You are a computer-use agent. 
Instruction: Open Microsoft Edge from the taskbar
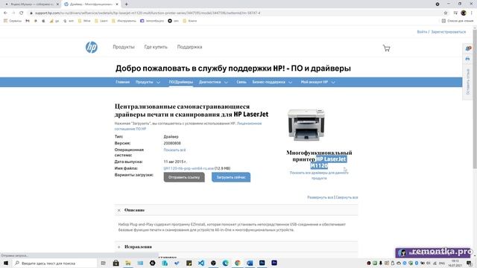225,263
